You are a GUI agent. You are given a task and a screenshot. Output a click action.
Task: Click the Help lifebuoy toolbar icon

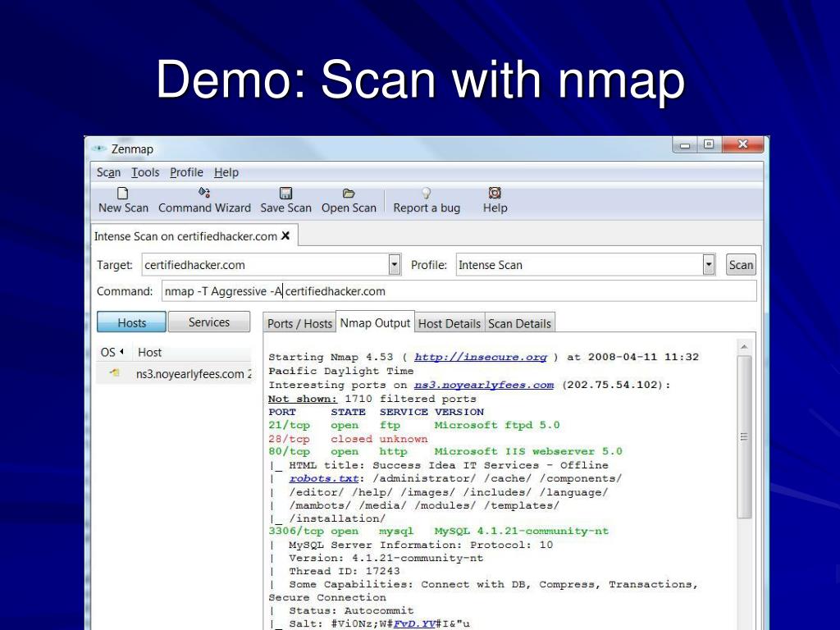point(495,193)
